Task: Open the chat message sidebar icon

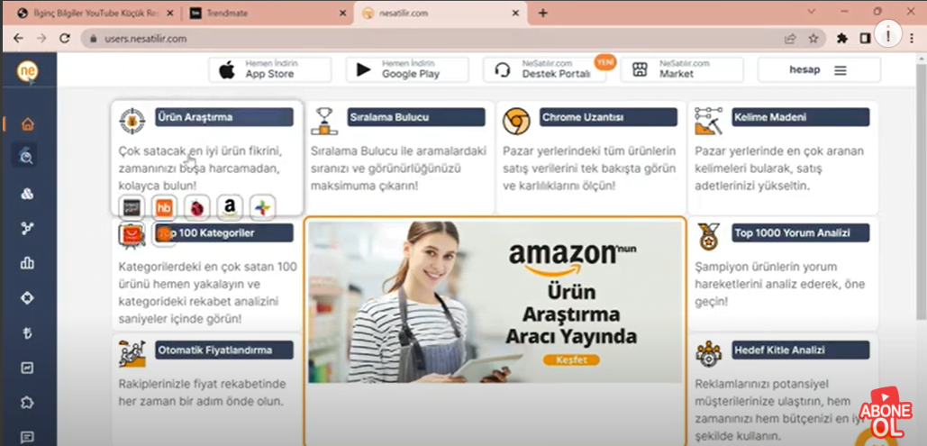Action: (27, 437)
